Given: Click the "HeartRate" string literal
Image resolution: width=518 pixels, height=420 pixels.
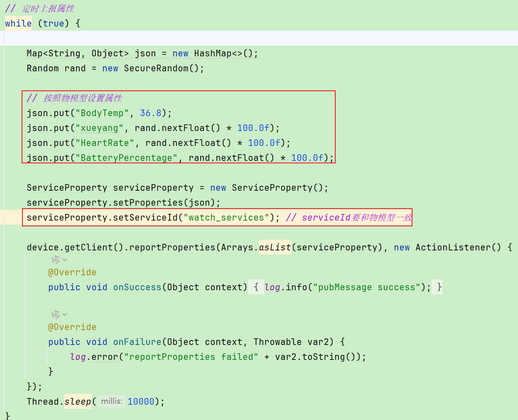Looking at the screenshot, I should (x=105, y=143).
